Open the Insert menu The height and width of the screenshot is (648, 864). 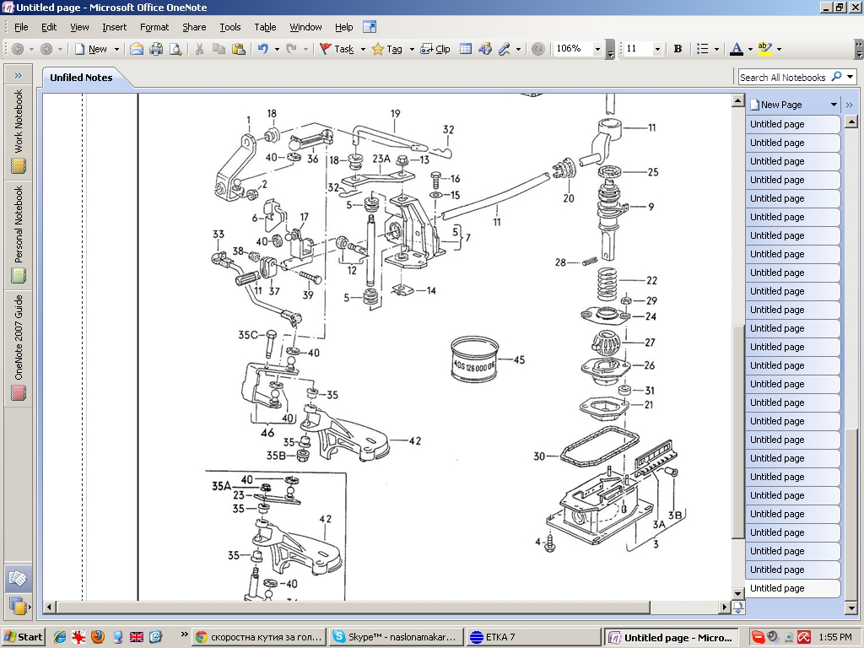coord(114,27)
